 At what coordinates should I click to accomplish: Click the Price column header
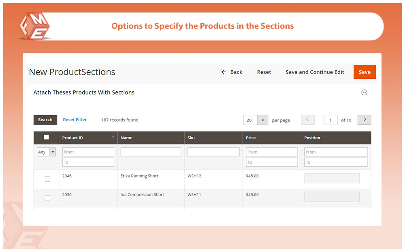(x=251, y=138)
